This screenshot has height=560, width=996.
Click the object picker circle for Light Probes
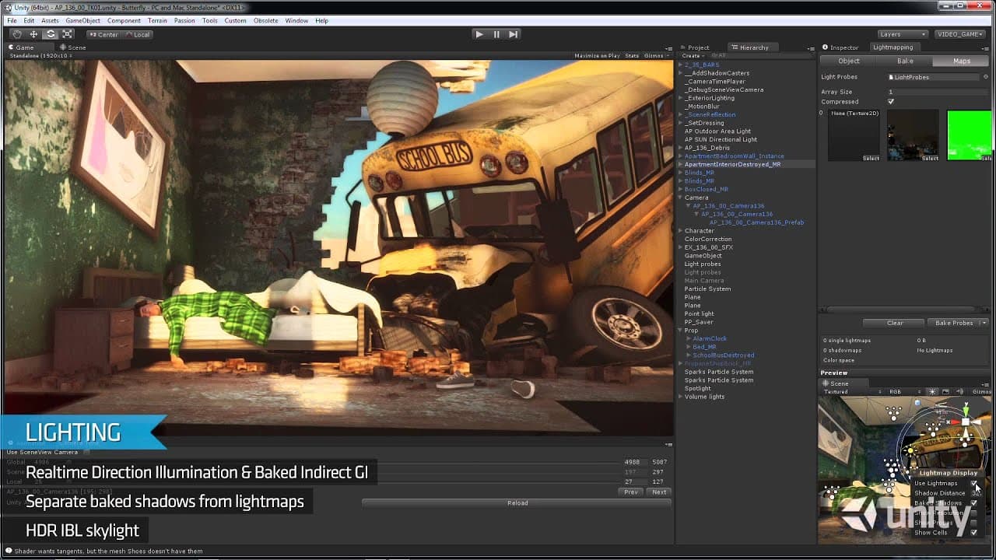tap(986, 77)
